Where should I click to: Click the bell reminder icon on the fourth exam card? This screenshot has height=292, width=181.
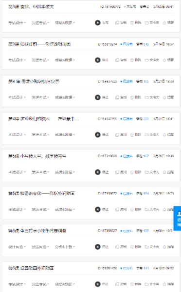(164, 135)
